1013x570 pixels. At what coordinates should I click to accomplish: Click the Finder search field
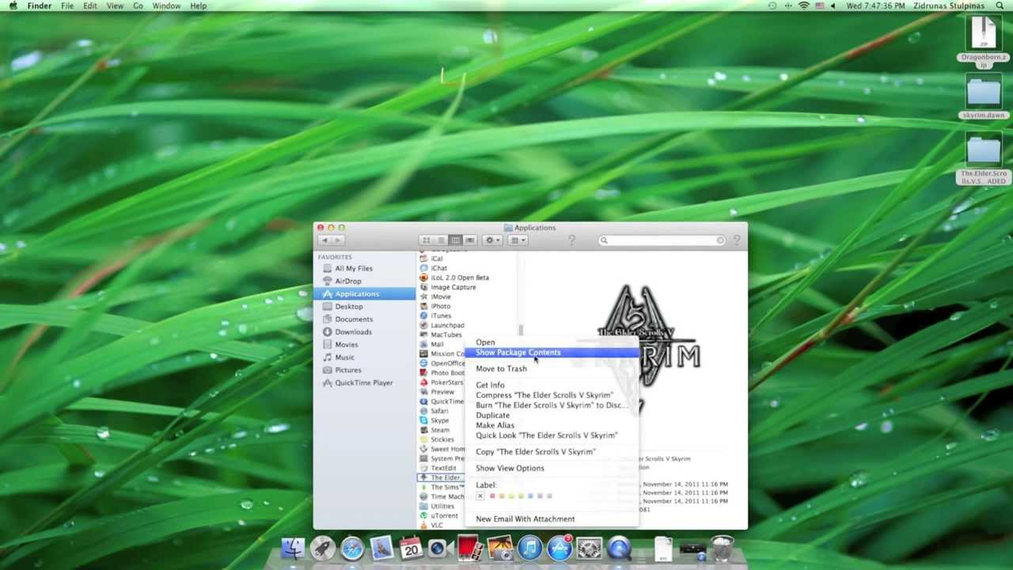(x=662, y=240)
